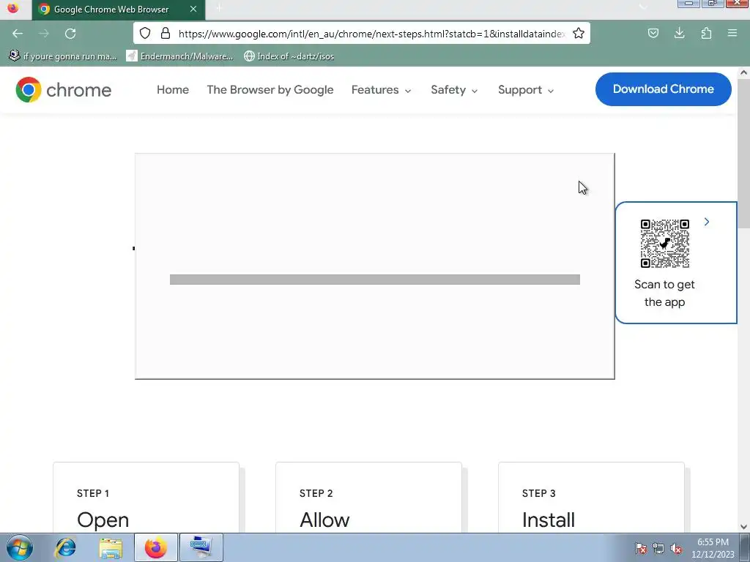Open the network status tray icon
The image size is (750, 562).
tap(658, 548)
